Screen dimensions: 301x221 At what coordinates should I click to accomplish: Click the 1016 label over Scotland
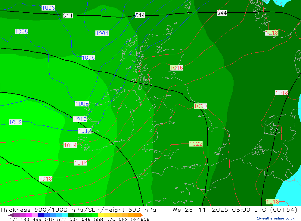(x=176, y=68)
